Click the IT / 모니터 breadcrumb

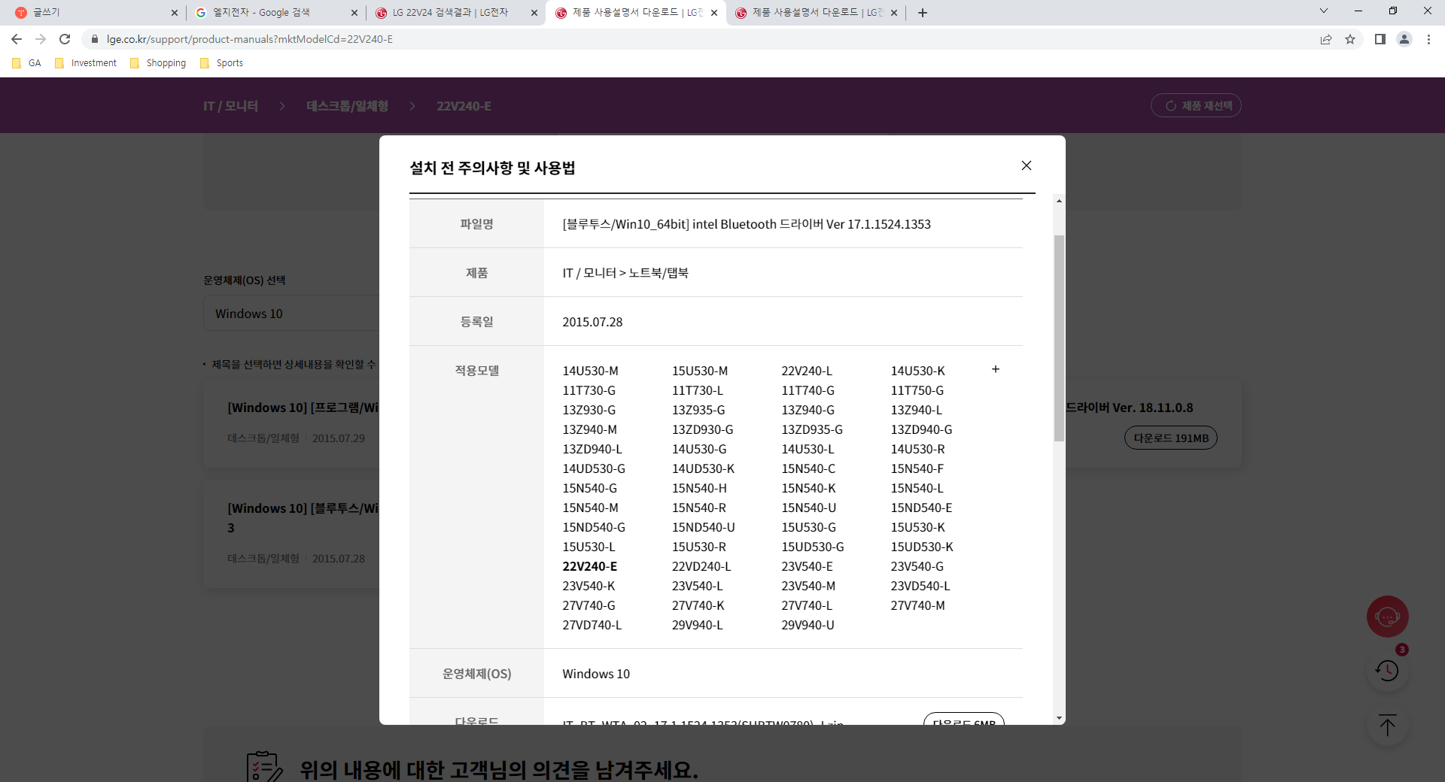click(x=230, y=106)
